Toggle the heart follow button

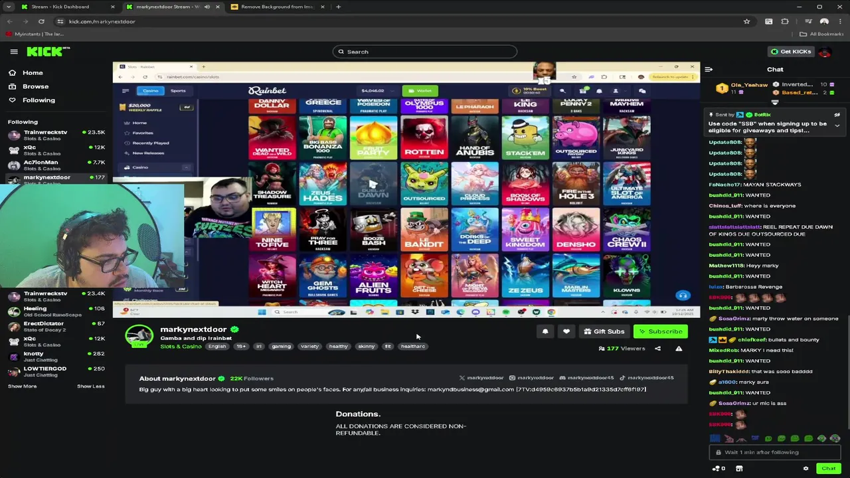coord(566,331)
